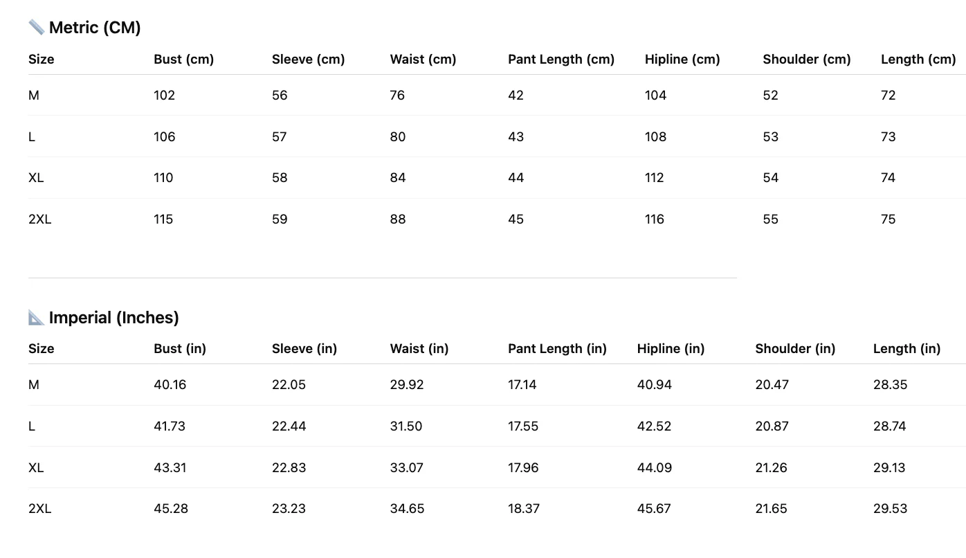The width and height of the screenshot is (966, 558).
Task: Click the Hipline (in) column header
Action: [x=671, y=349]
